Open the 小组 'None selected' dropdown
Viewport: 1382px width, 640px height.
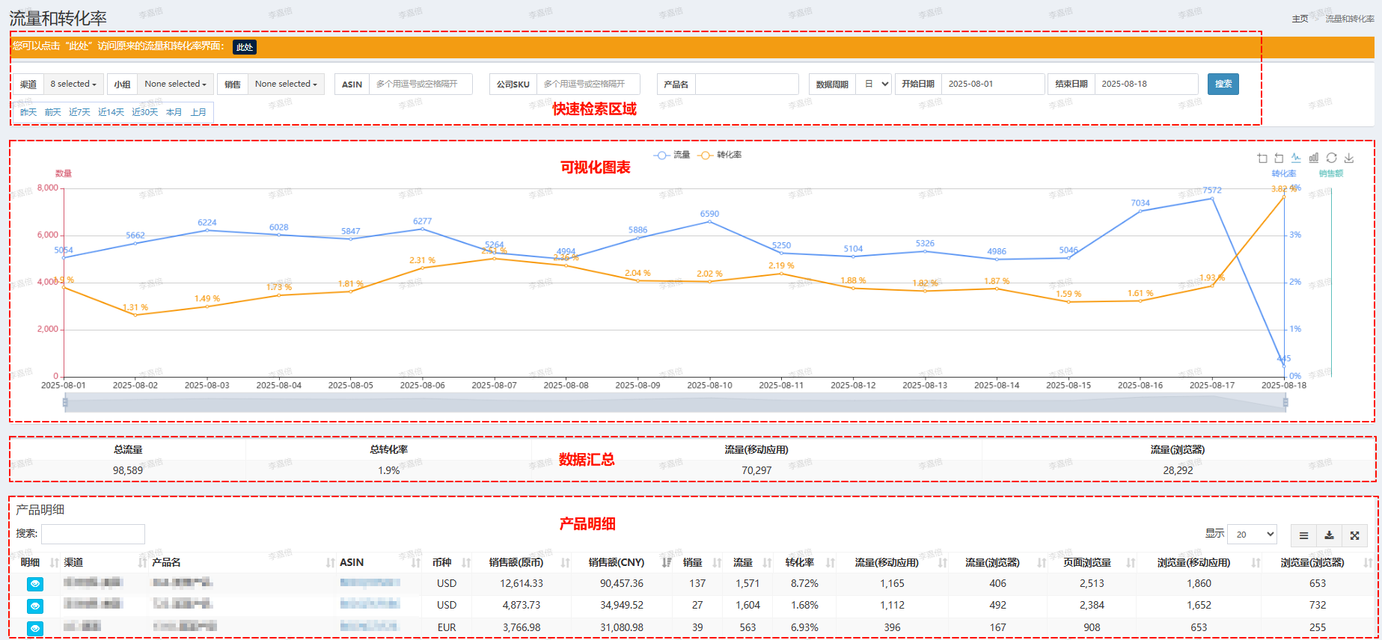click(175, 84)
